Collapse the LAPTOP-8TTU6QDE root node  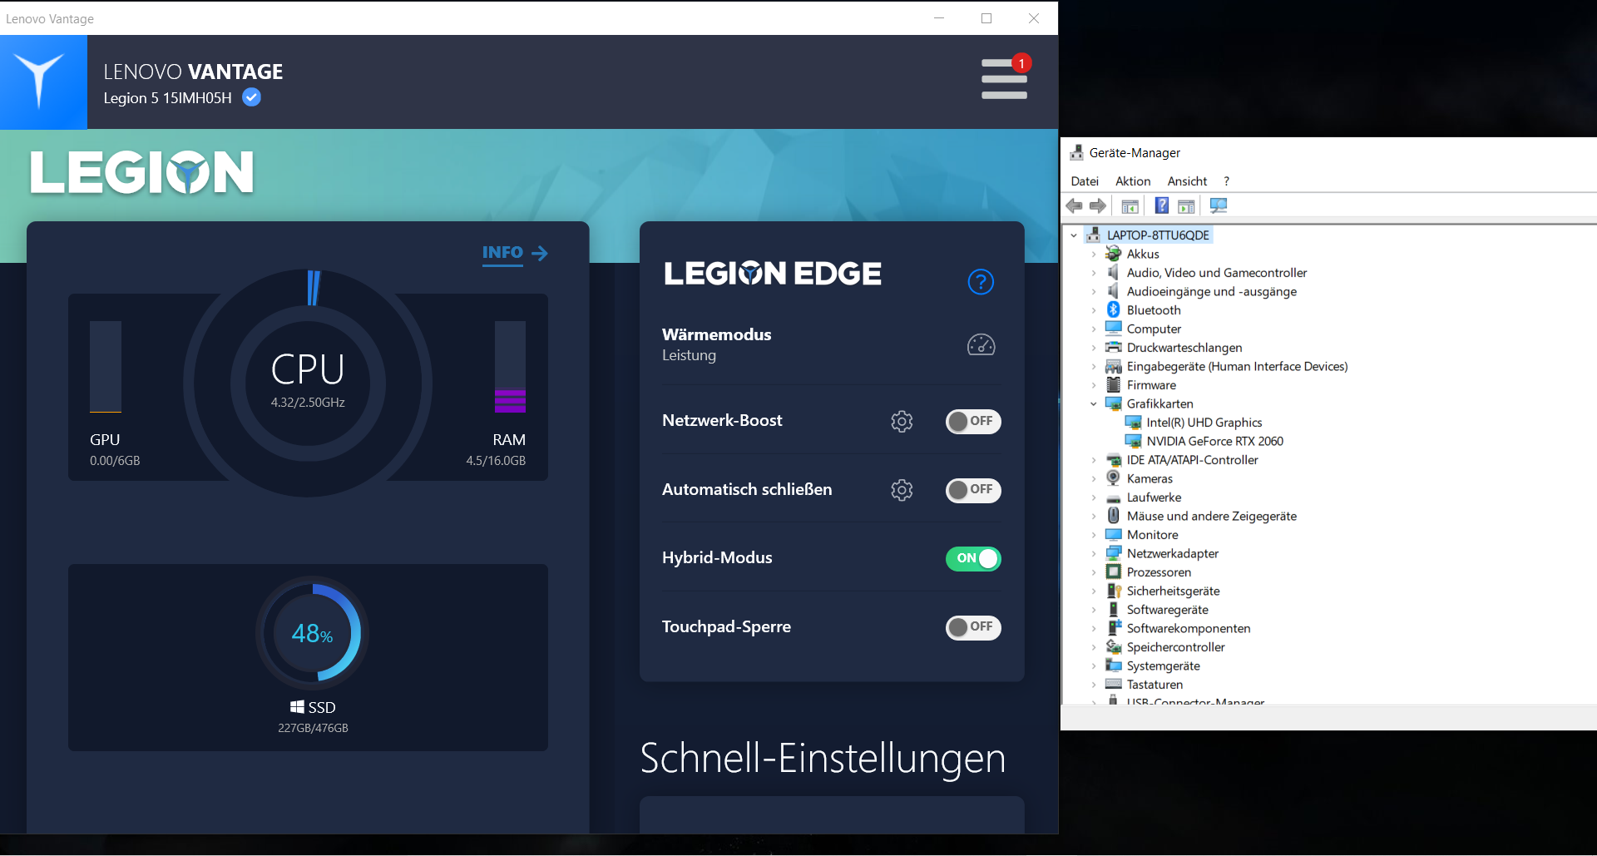(x=1074, y=235)
